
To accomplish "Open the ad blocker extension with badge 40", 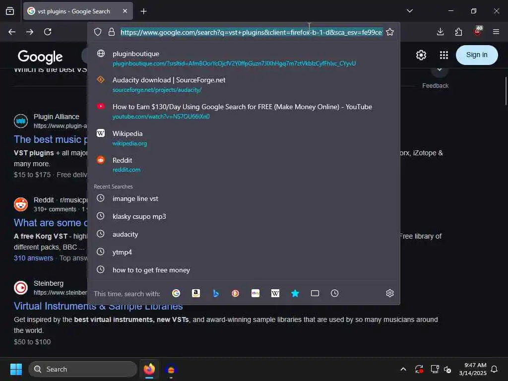I will [x=478, y=31].
